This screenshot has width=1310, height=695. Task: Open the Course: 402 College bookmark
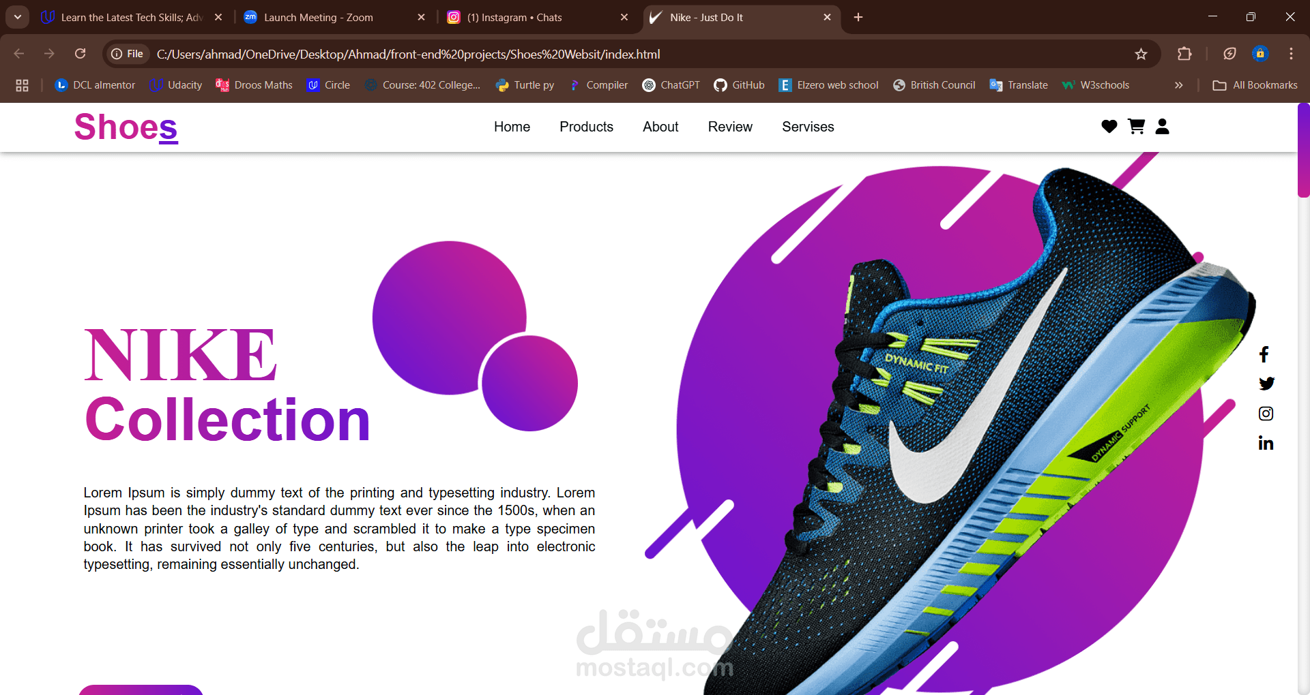(422, 85)
